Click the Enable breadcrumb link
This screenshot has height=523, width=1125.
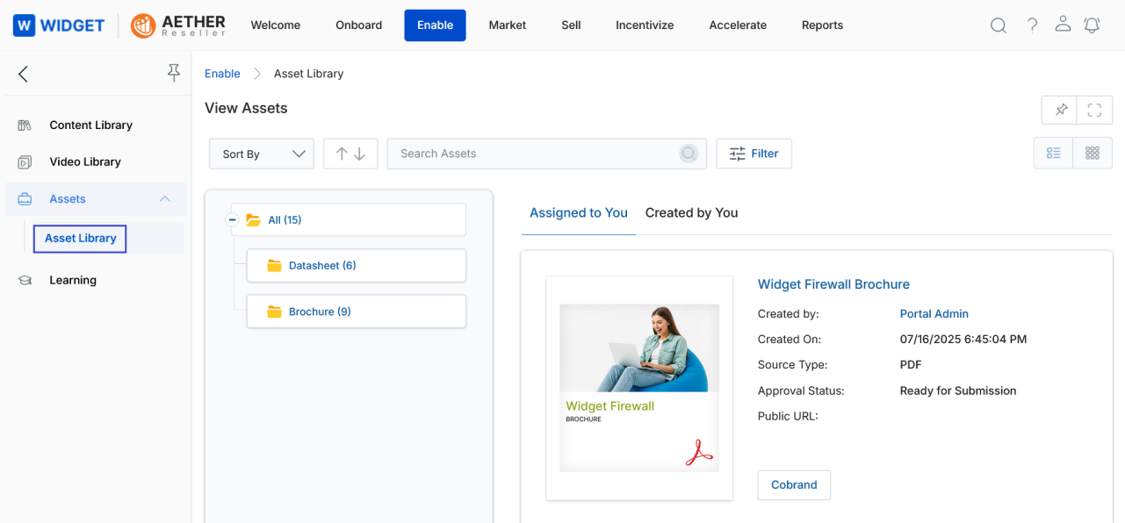tap(222, 74)
